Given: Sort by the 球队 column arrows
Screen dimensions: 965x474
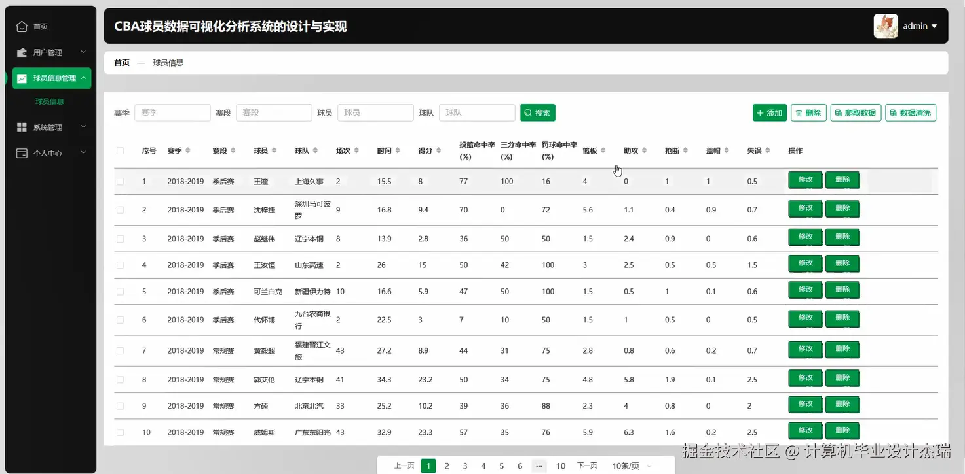Looking at the screenshot, I should tap(315, 150).
